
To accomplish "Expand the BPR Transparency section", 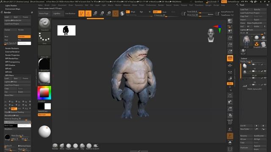I will point(12,62).
